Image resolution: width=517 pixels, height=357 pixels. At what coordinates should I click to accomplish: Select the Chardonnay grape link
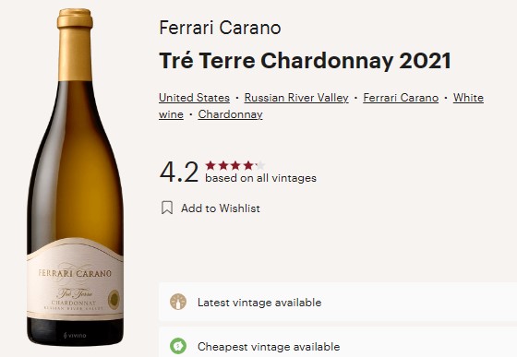point(230,114)
